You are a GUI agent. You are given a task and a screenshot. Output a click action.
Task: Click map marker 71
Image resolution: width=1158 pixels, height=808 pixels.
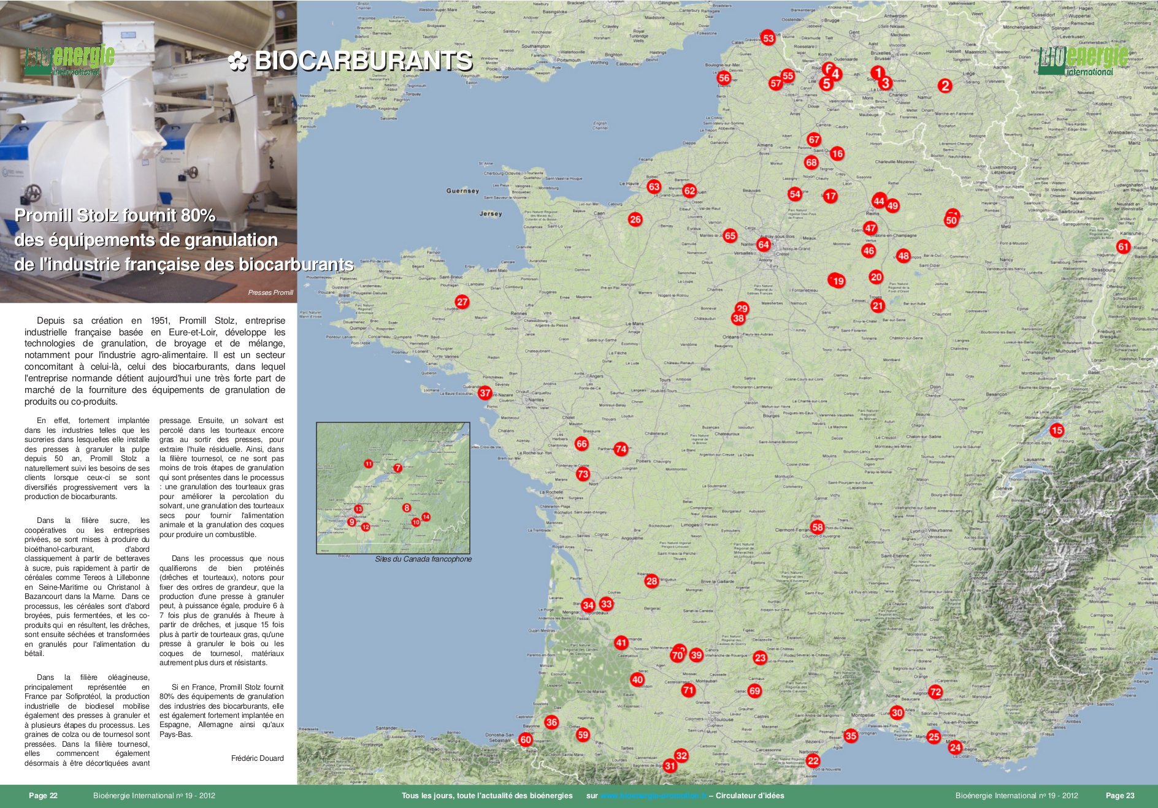688,690
